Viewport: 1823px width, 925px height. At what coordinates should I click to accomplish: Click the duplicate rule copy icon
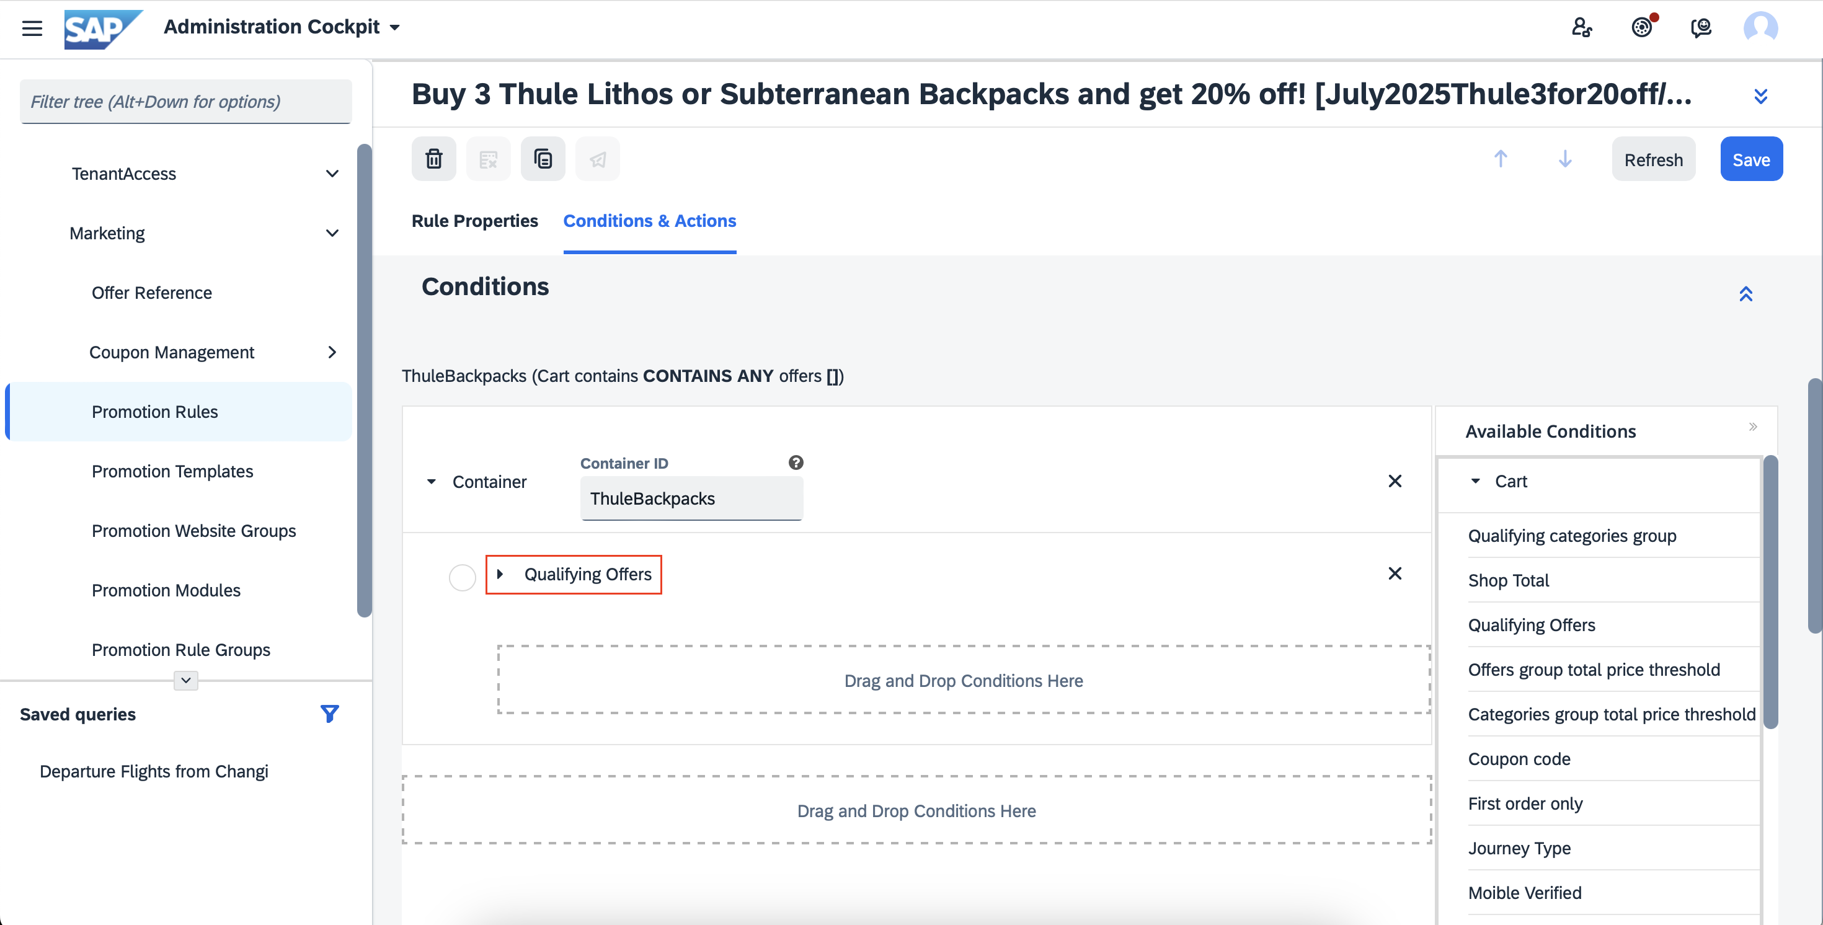click(543, 159)
